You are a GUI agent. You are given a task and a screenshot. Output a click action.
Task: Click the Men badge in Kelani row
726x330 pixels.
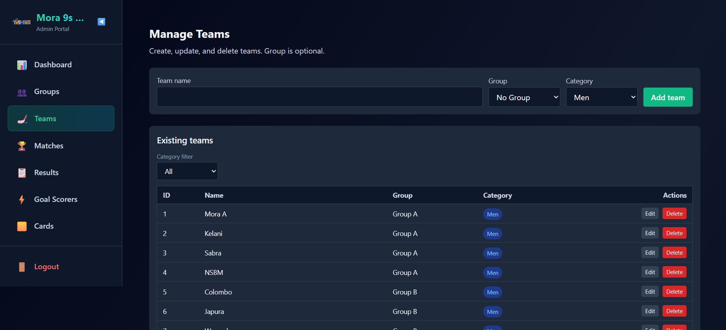pos(493,234)
